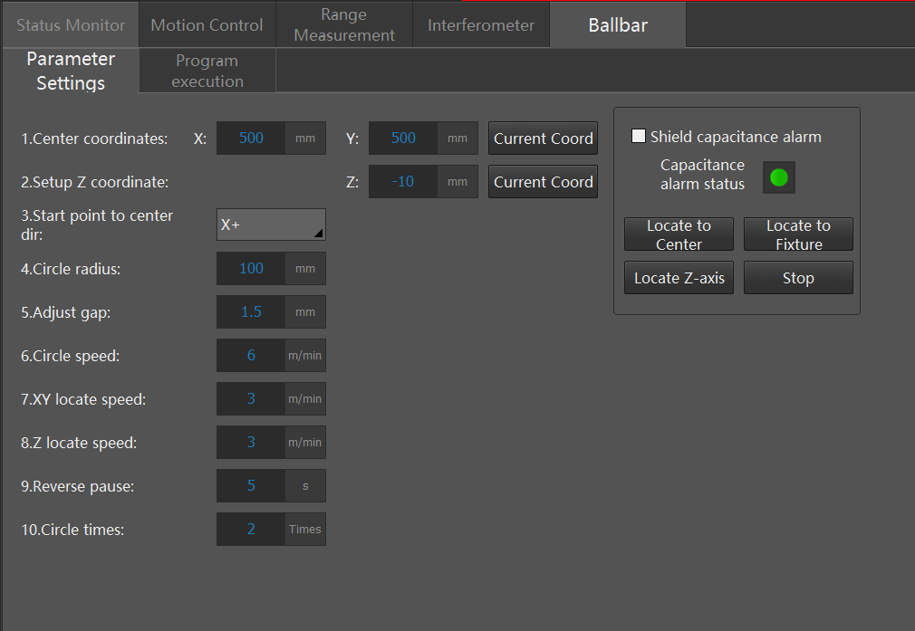Switch to the Interferometer tab
The image size is (915, 631).
[481, 25]
